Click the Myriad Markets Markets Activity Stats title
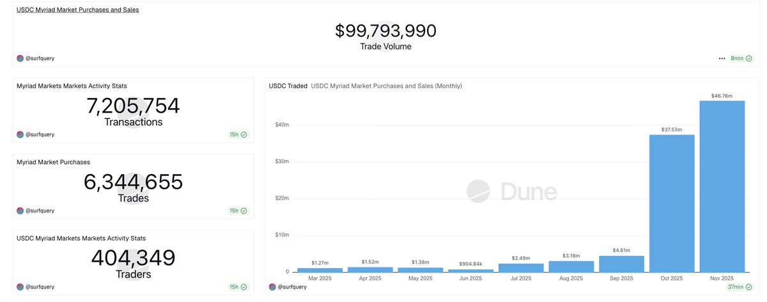The image size is (767, 302). (x=72, y=86)
